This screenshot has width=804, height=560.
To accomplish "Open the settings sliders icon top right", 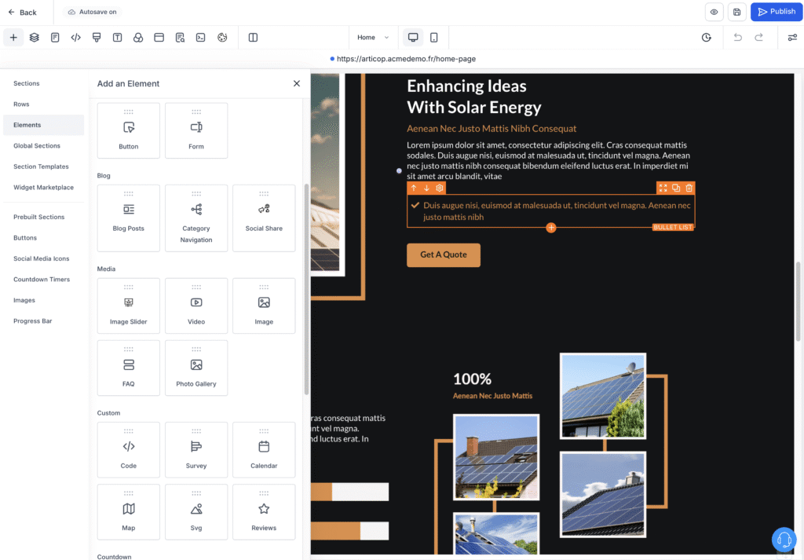I will point(792,38).
